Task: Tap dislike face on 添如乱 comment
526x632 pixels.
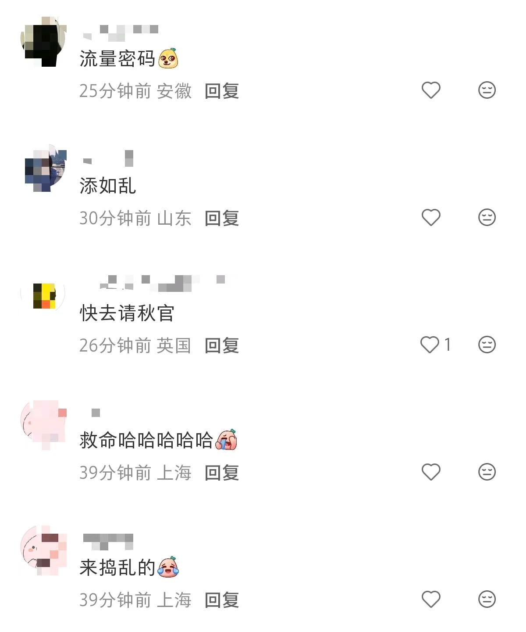Action: coord(487,218)
